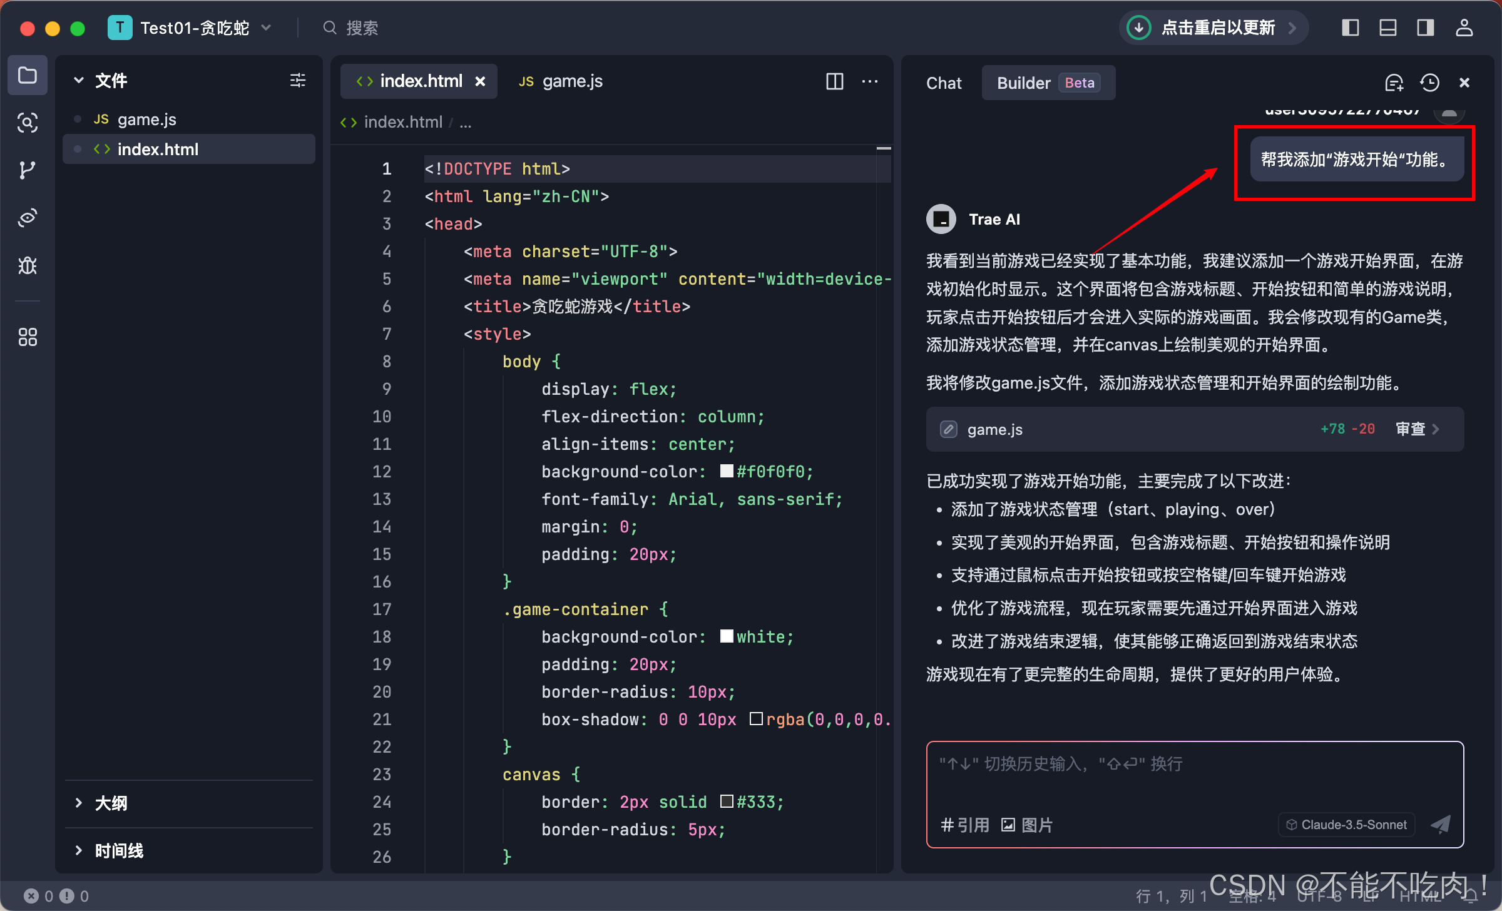Viewport: 1502px width, 911px height.
Task: Expand the 时间线 timeline section
Action: (119, 850)
